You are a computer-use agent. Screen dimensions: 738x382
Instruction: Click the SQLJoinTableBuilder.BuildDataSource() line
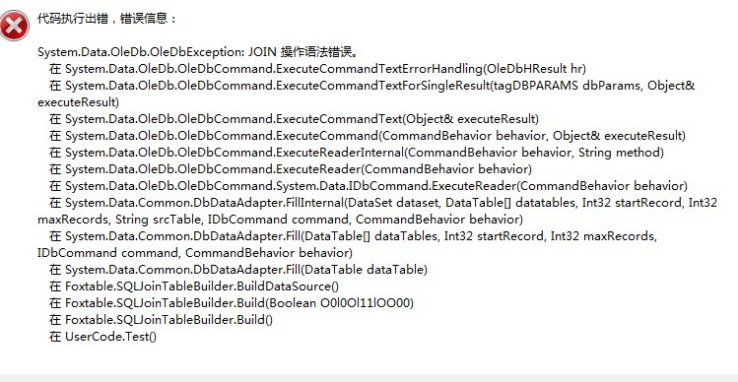tap(194, 286)
